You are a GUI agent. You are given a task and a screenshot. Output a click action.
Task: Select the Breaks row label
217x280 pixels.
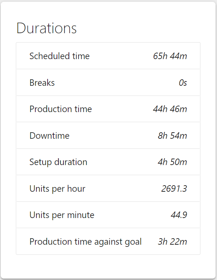(x=42, y=83)
